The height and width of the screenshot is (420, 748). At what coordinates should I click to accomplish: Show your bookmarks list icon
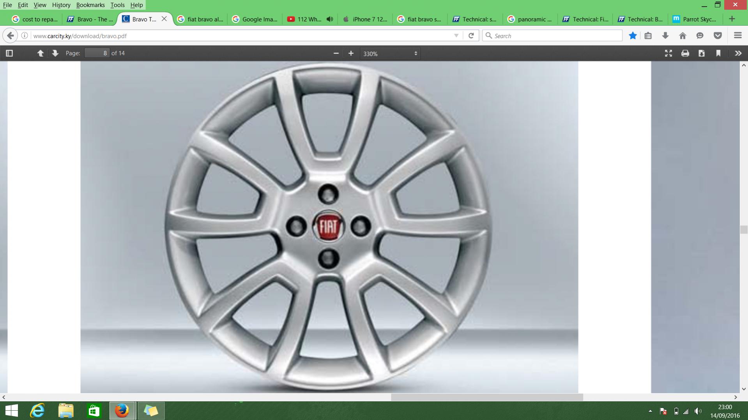[648, 36]
